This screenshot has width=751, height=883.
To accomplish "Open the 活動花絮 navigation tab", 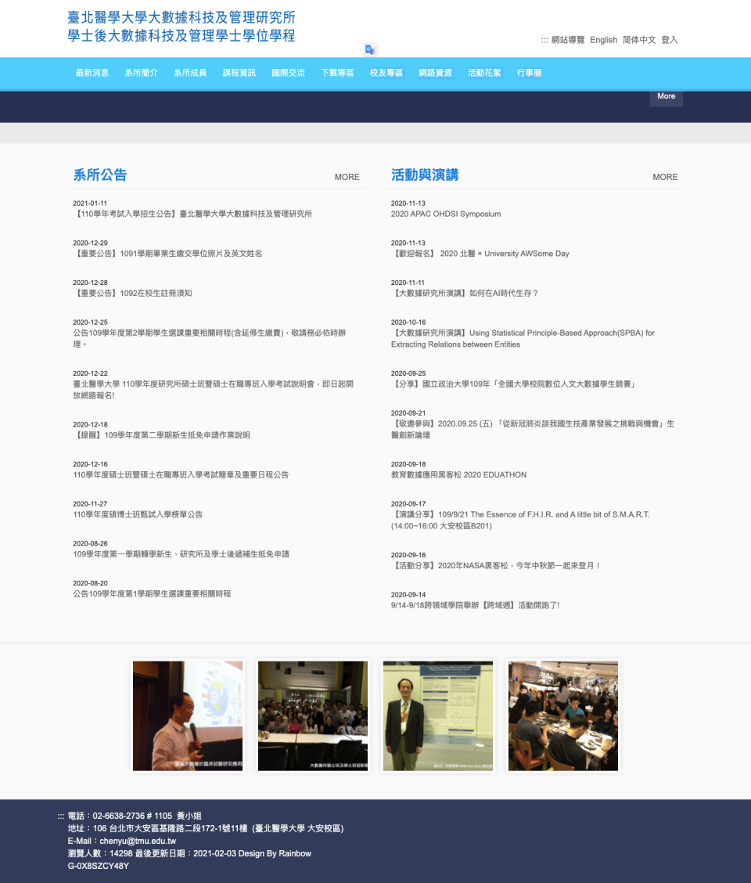I will [x=484, y=73].
